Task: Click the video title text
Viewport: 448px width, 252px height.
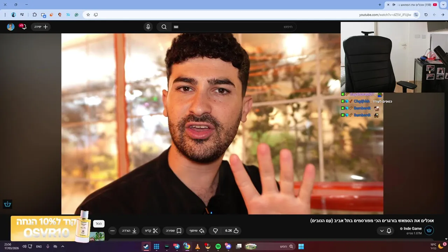Action: tap(372, 220)
